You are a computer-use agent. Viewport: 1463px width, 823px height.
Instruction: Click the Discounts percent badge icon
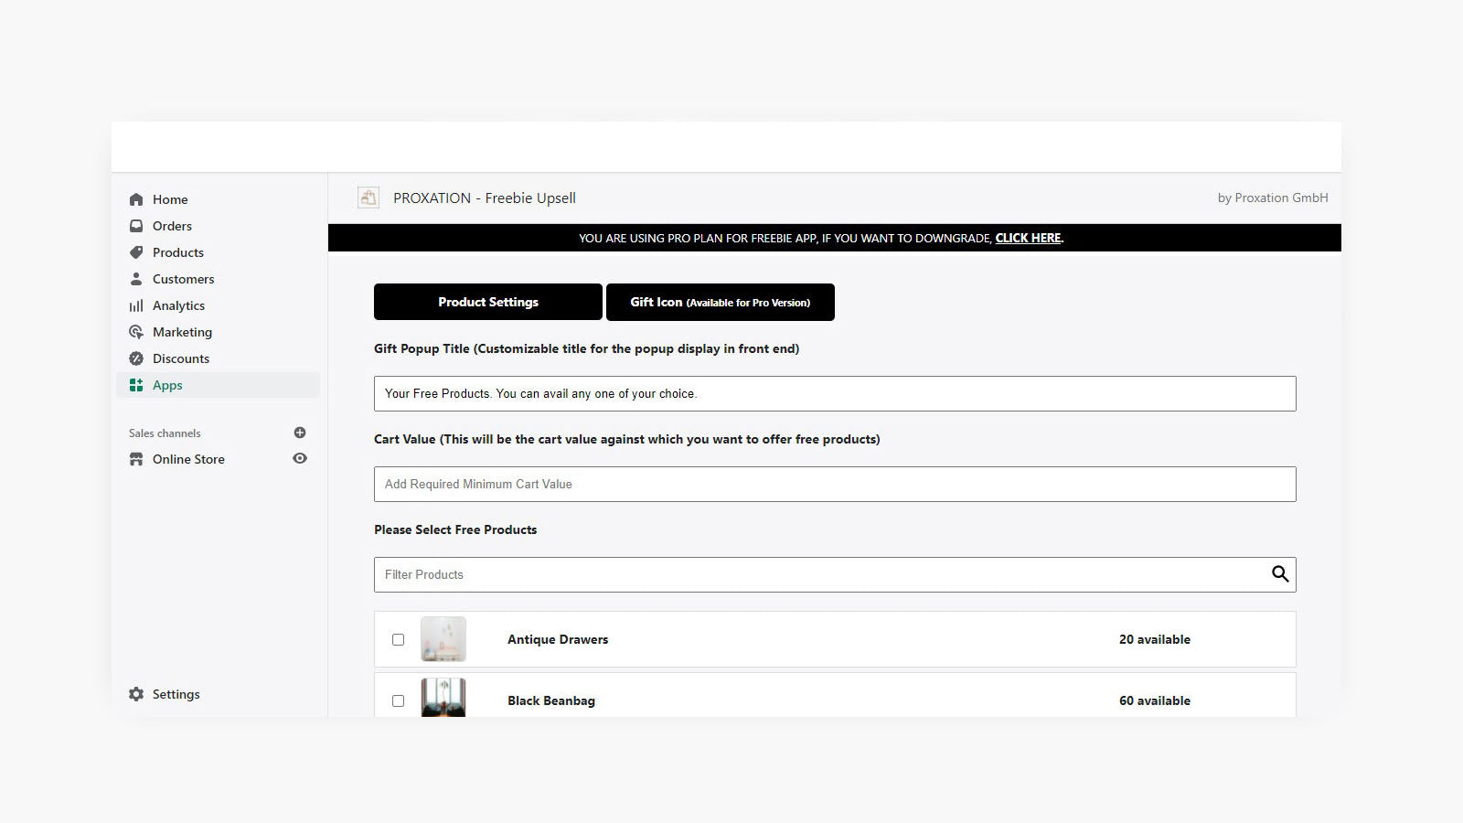[x=136, y=358]
